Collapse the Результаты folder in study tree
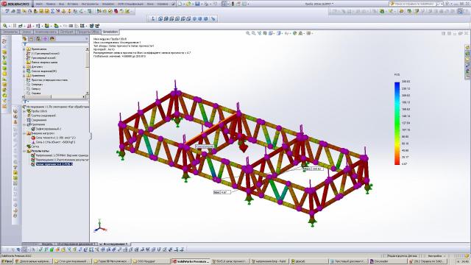The width and height of the screenshot is (471, 265). pos(25,151)
